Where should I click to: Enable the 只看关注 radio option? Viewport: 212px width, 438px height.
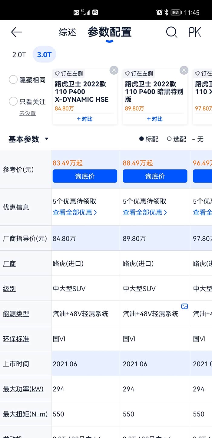[13, 101]
